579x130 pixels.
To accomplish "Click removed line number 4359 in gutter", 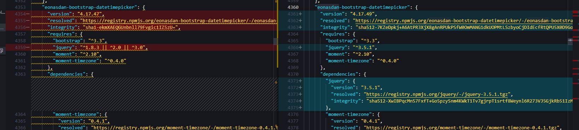I will [x=20, y=47].
